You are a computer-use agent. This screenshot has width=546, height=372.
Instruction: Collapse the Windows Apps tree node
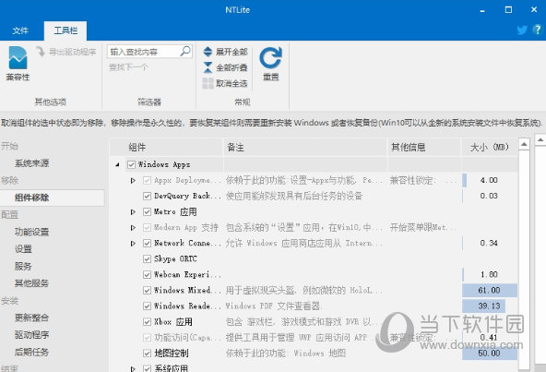tap(118, 164)
